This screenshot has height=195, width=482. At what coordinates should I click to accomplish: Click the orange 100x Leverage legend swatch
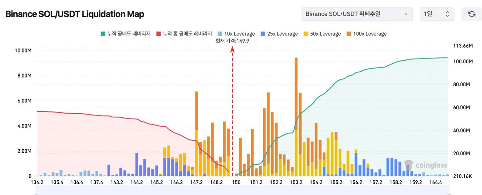348,34
